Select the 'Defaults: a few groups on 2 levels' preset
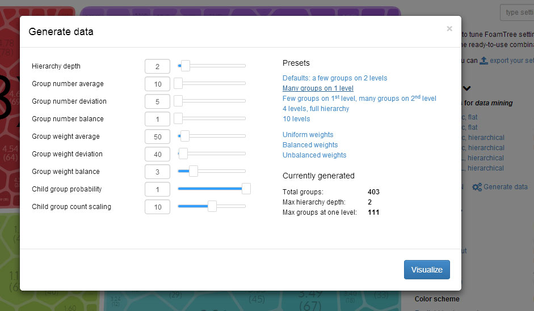 pyautogui.click(x=335, y=78)
